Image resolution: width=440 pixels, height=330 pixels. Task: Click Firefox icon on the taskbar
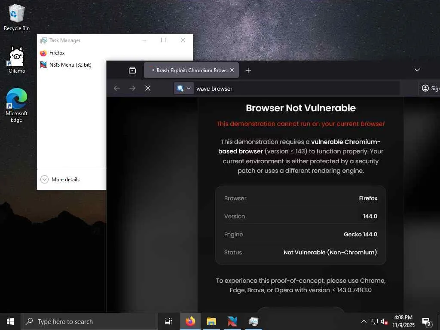pyautogui.click(x=190, y=321)
